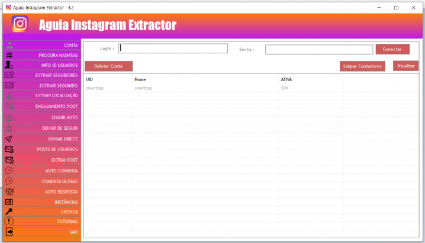Click the exclamation icon for Tutoriais
425x243 pixels.
coord(9,221)
